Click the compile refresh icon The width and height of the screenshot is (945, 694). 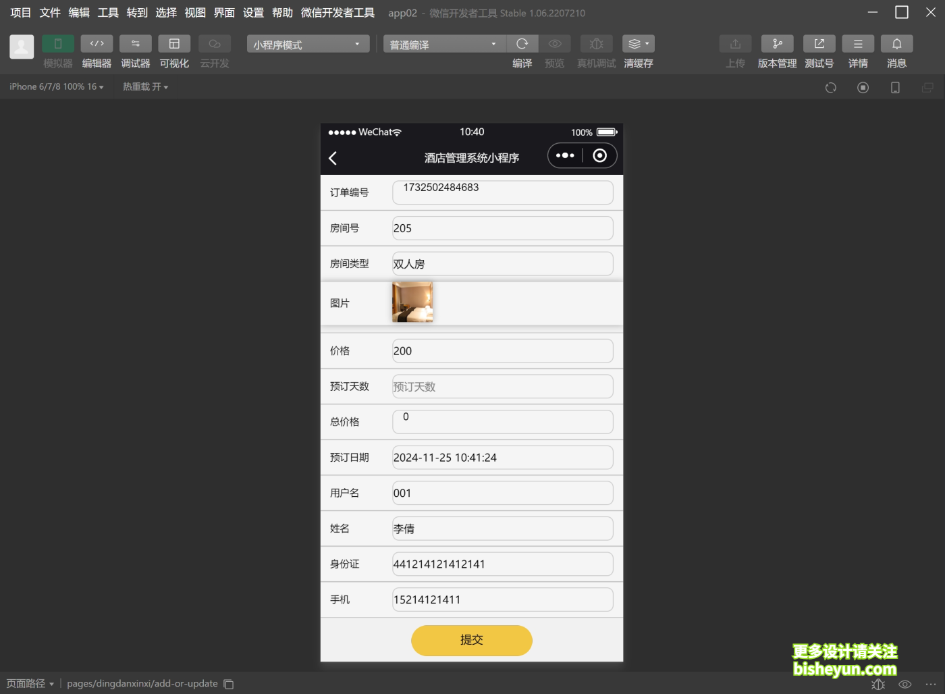click(522, 44)
